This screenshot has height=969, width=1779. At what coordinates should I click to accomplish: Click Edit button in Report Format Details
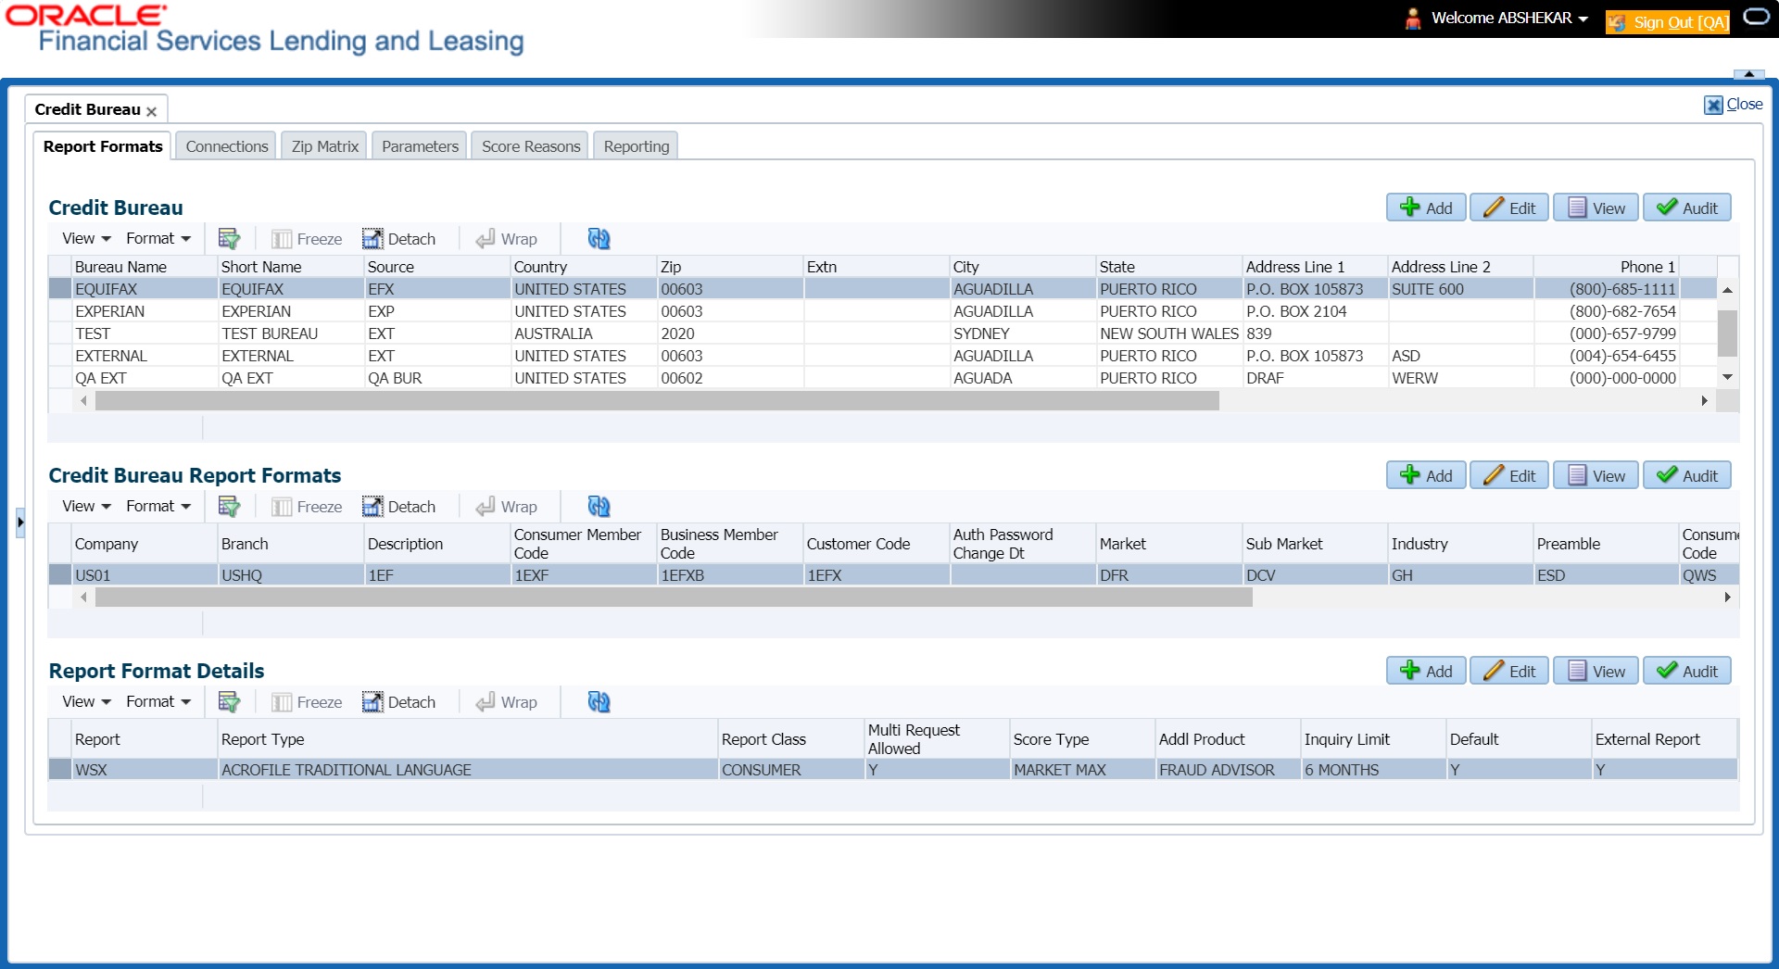pyautogui.click(x=1509, y=671)
